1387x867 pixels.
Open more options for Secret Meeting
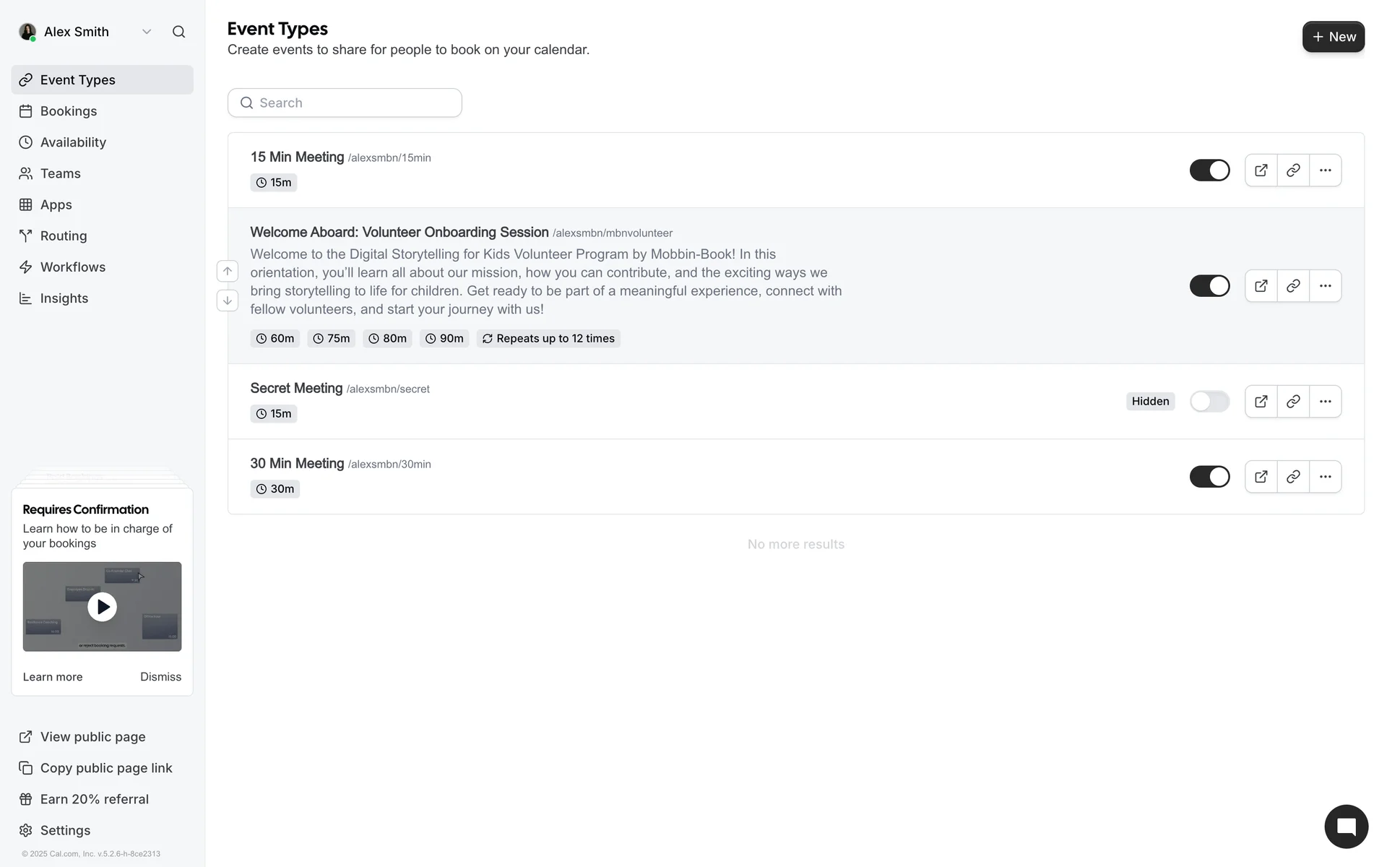click(1325, 402)
